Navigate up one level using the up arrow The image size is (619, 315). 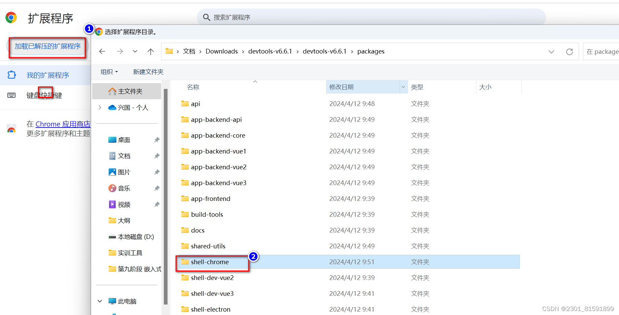point(151,51)
